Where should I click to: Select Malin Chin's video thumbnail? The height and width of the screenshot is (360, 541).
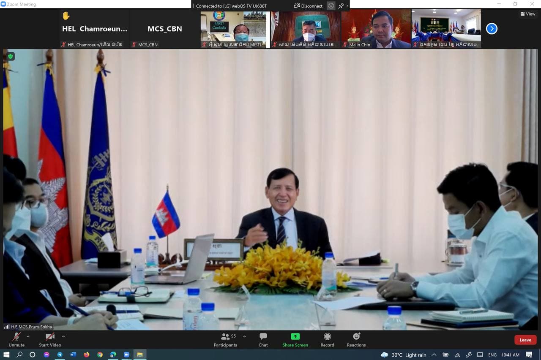pyautogui.click(x=376, y=29)
